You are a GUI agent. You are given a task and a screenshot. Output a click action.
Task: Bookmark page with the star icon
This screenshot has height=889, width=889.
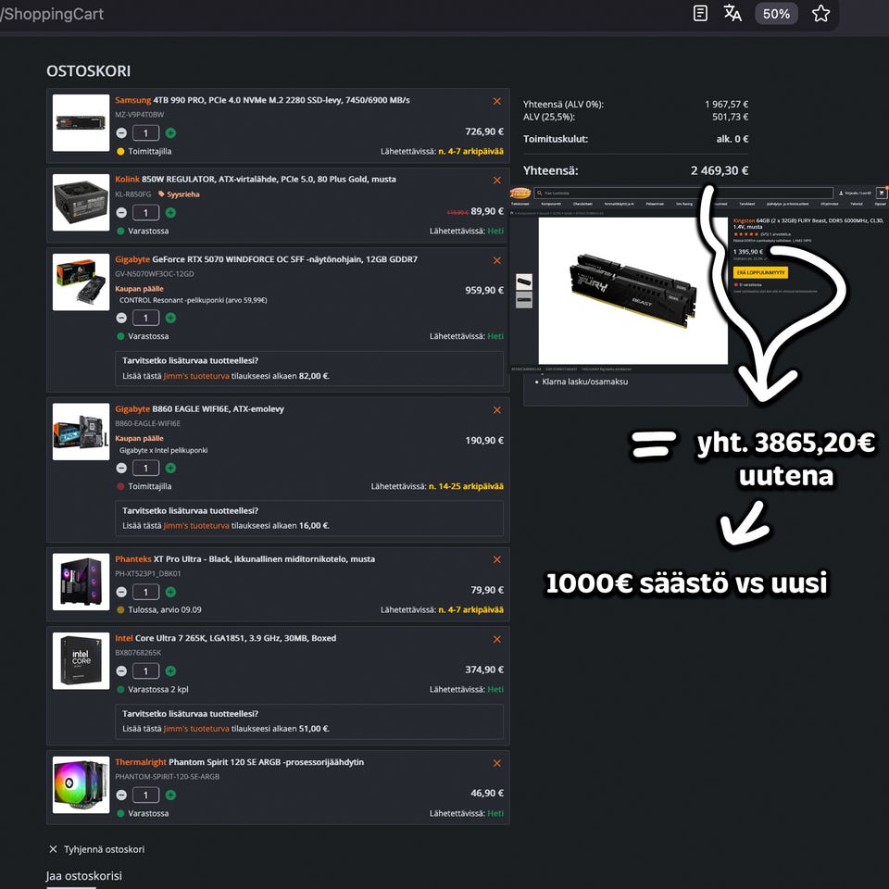(x=820, y=14)
